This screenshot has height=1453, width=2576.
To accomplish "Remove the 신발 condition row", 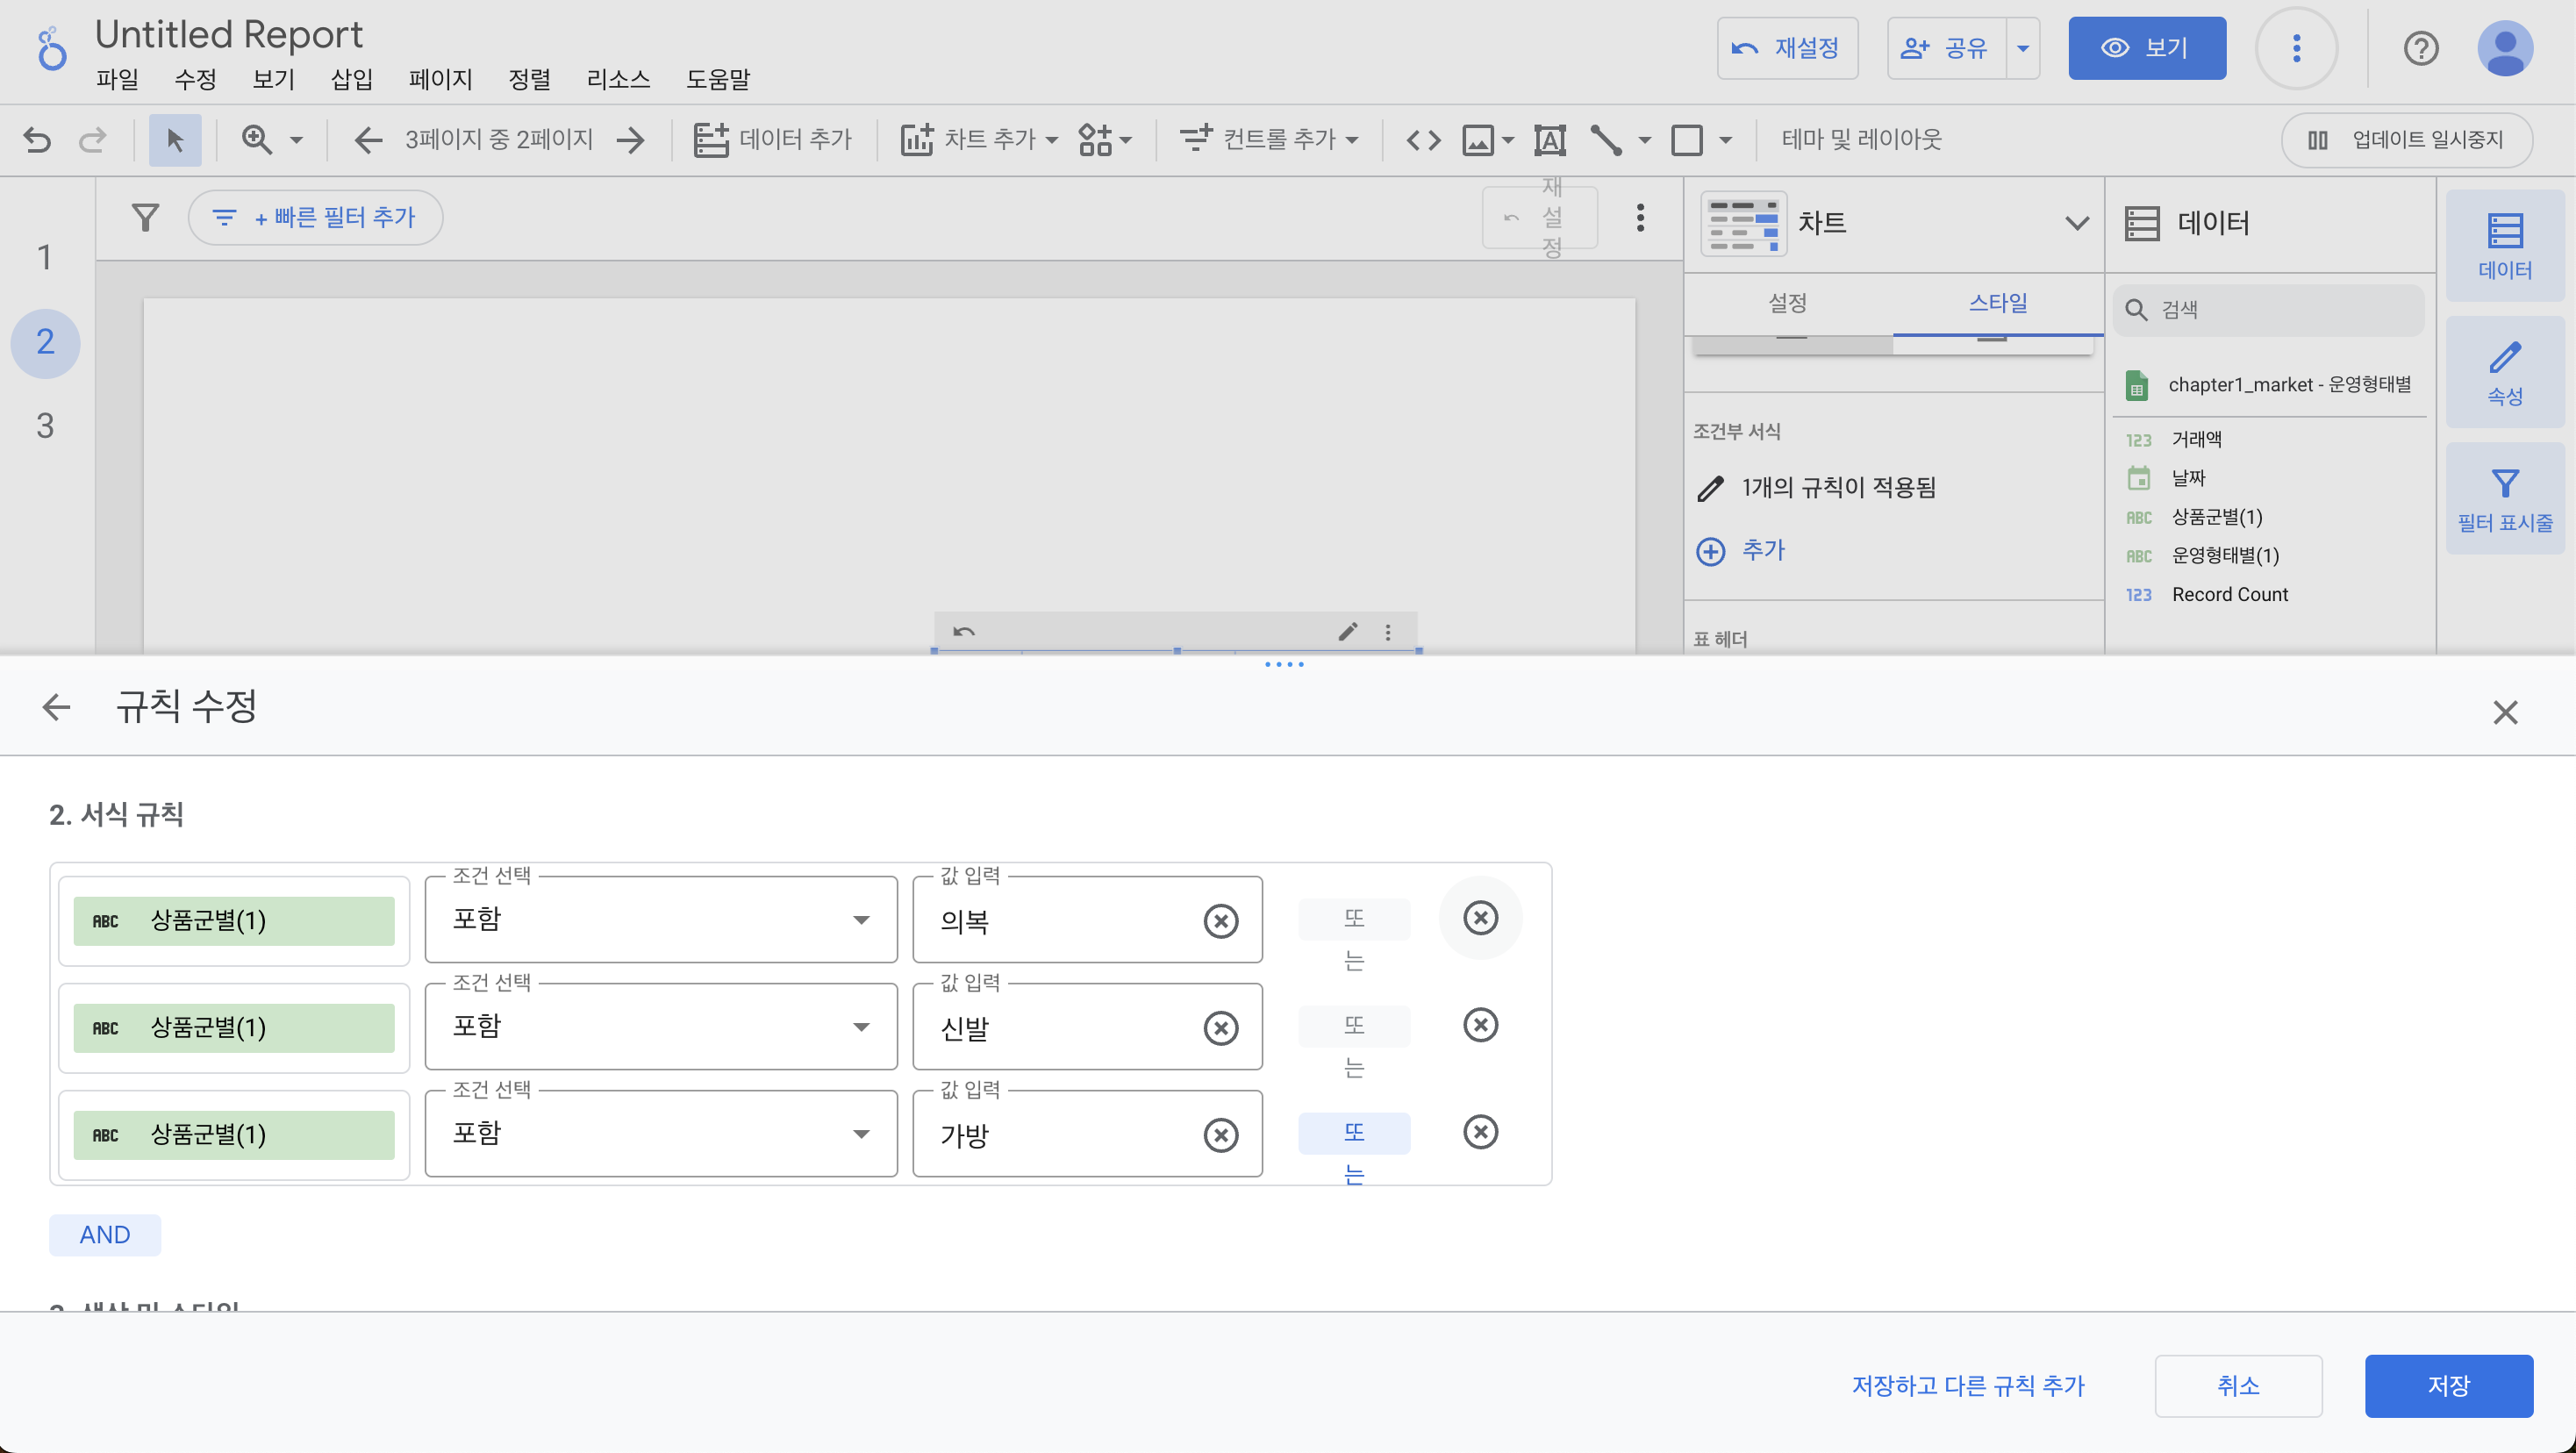I will click(1480, 1025).
